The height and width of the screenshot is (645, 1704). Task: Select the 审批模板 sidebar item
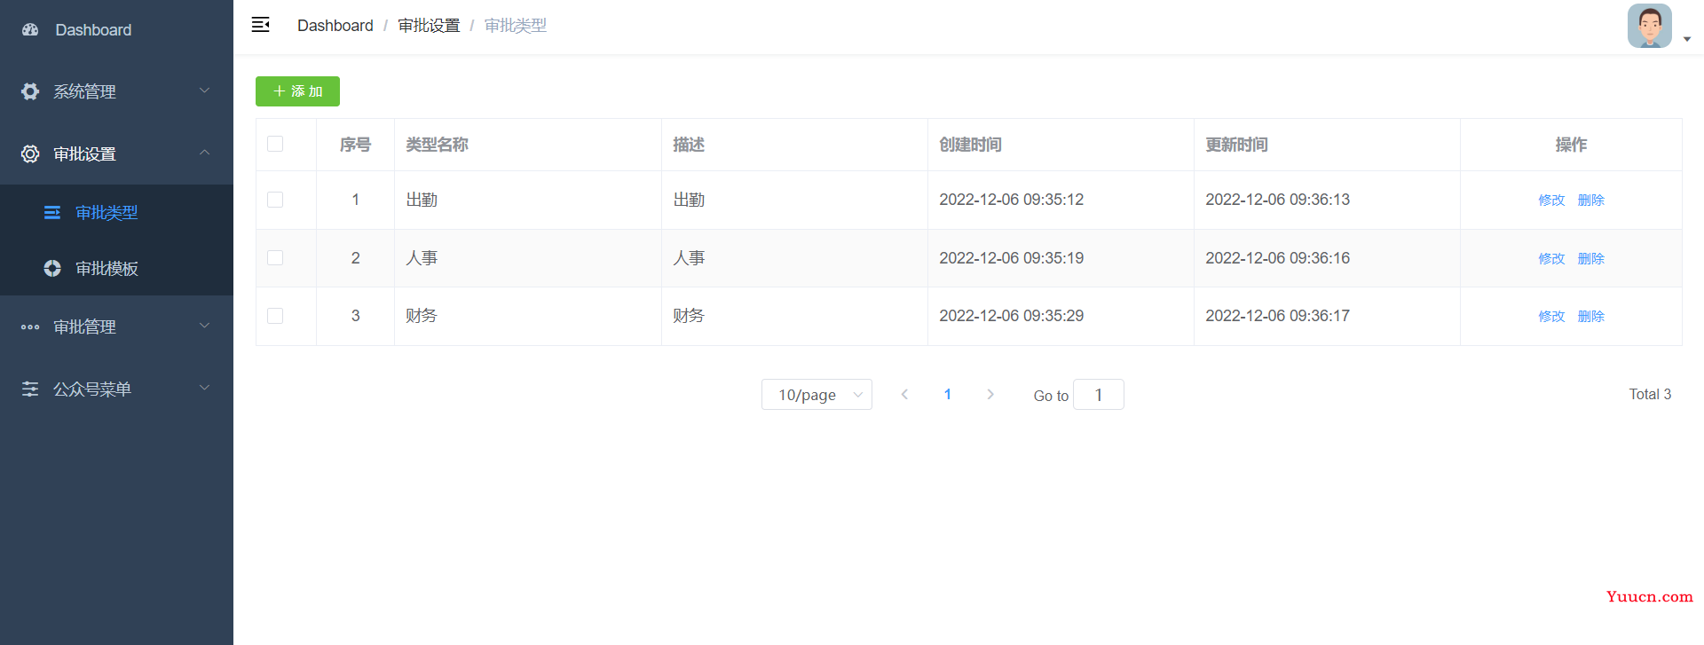(116, 268)
